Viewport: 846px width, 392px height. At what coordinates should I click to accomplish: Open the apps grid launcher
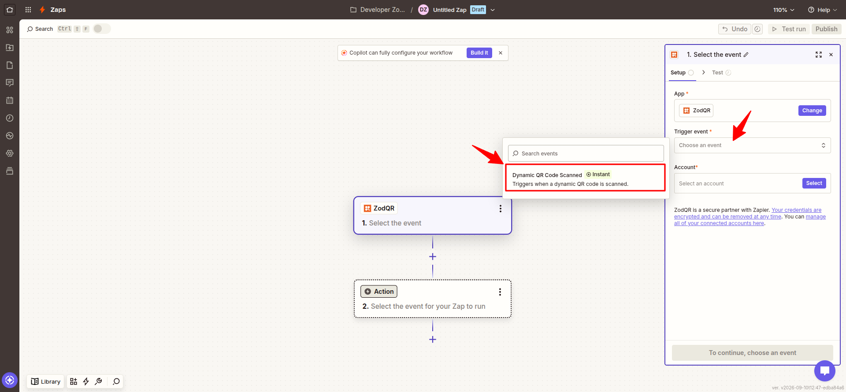pyautogui.click(x=28, y=10)
